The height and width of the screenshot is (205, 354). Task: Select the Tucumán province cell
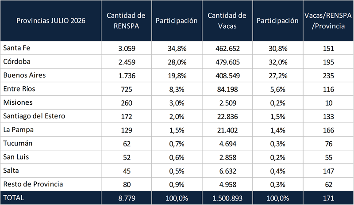click(x=51, y=143)
